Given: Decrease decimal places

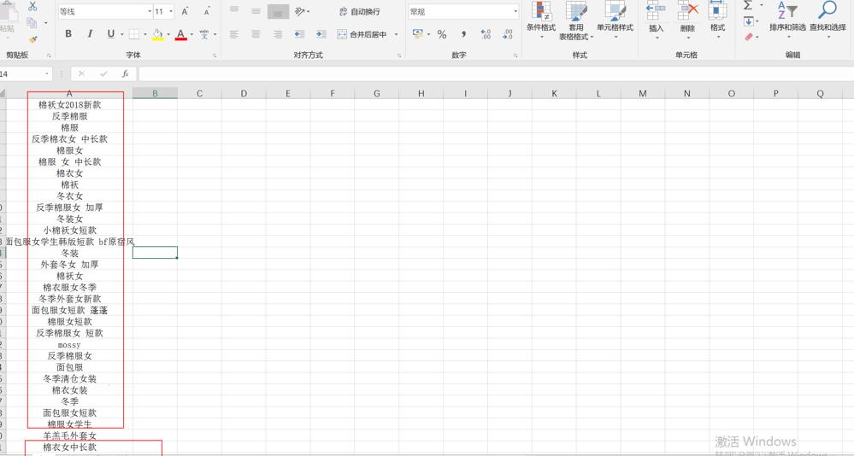Looking at the screenshot, I should coord(508,34).
